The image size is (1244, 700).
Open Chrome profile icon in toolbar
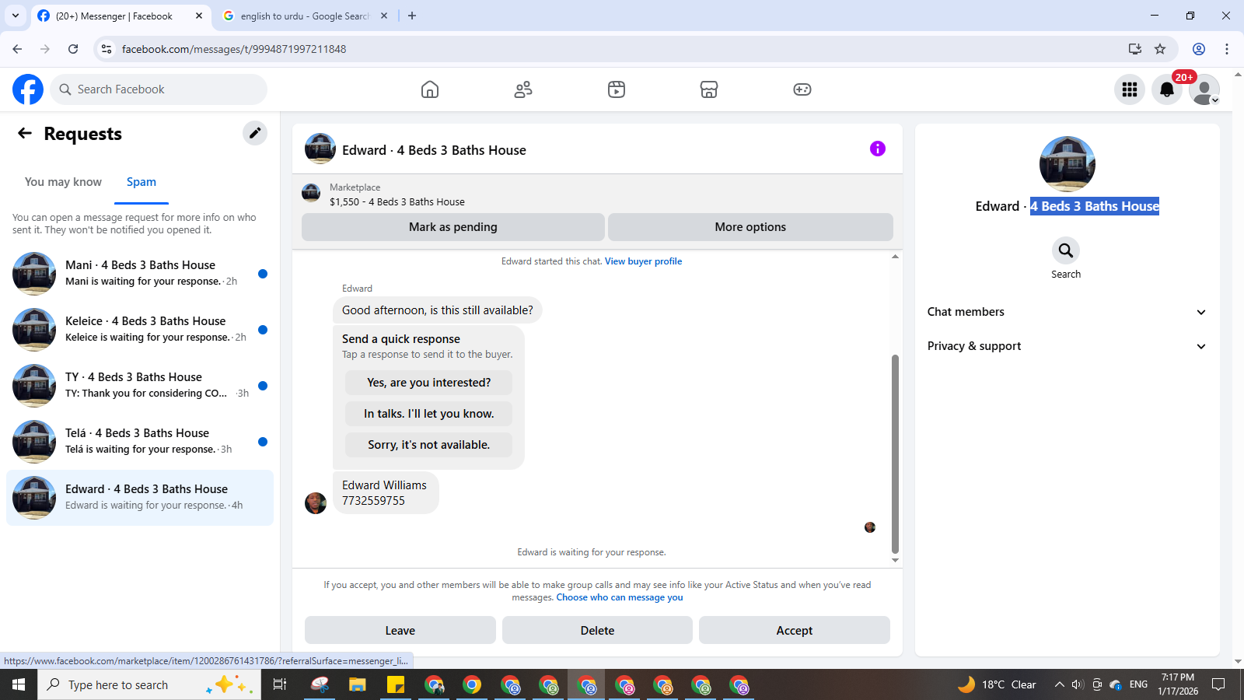1199,49
